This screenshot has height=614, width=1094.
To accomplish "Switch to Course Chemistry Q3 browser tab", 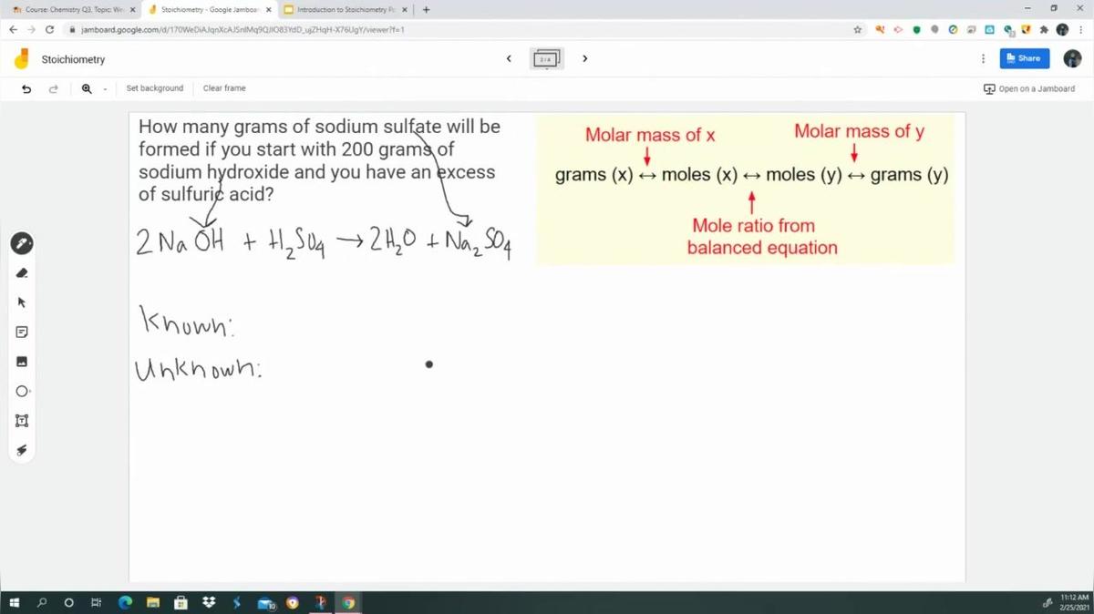I will 68,10.
